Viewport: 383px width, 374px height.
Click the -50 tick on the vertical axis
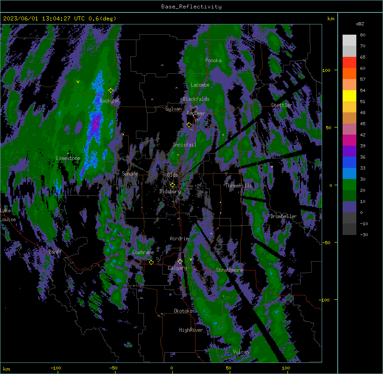(326, 243)
